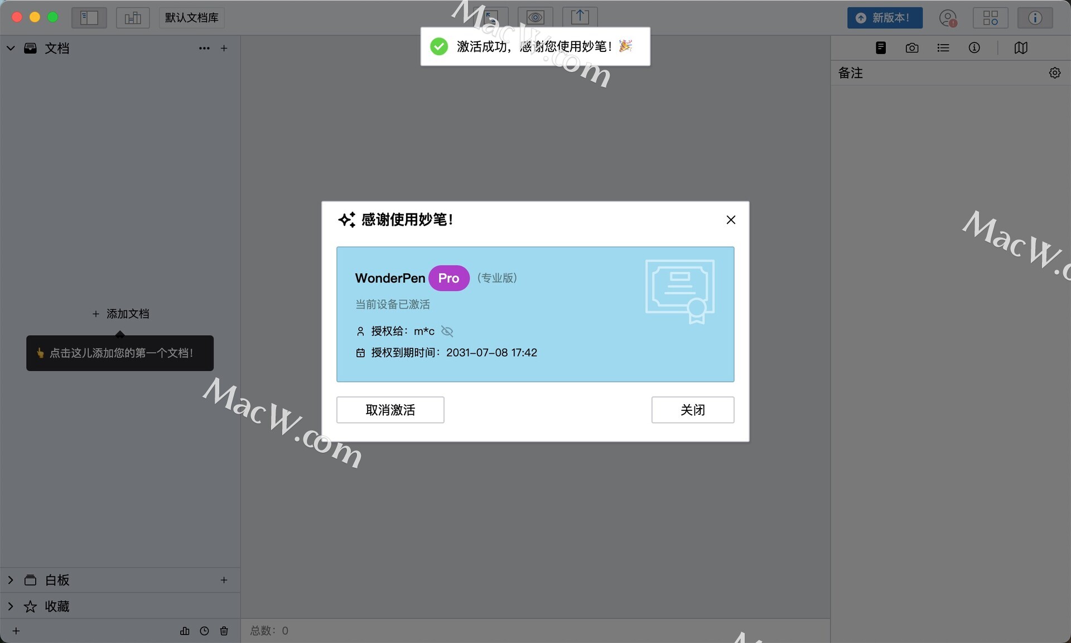Click the 收藏 section label
Viewport: 1071px width, 643px height.
click(x=57, y=606)
